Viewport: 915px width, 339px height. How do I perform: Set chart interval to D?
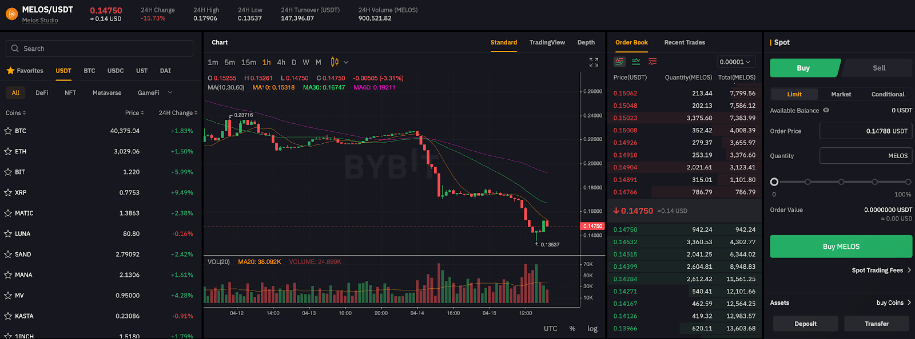tap(294, 62)
